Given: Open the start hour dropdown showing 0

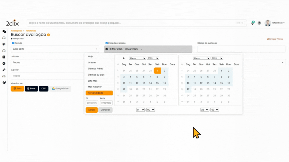Looking at the screenshot, I should pos(140,110).
